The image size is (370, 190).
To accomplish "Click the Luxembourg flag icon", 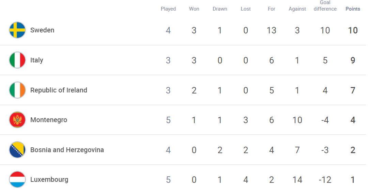I will click(x=17, y=179).
